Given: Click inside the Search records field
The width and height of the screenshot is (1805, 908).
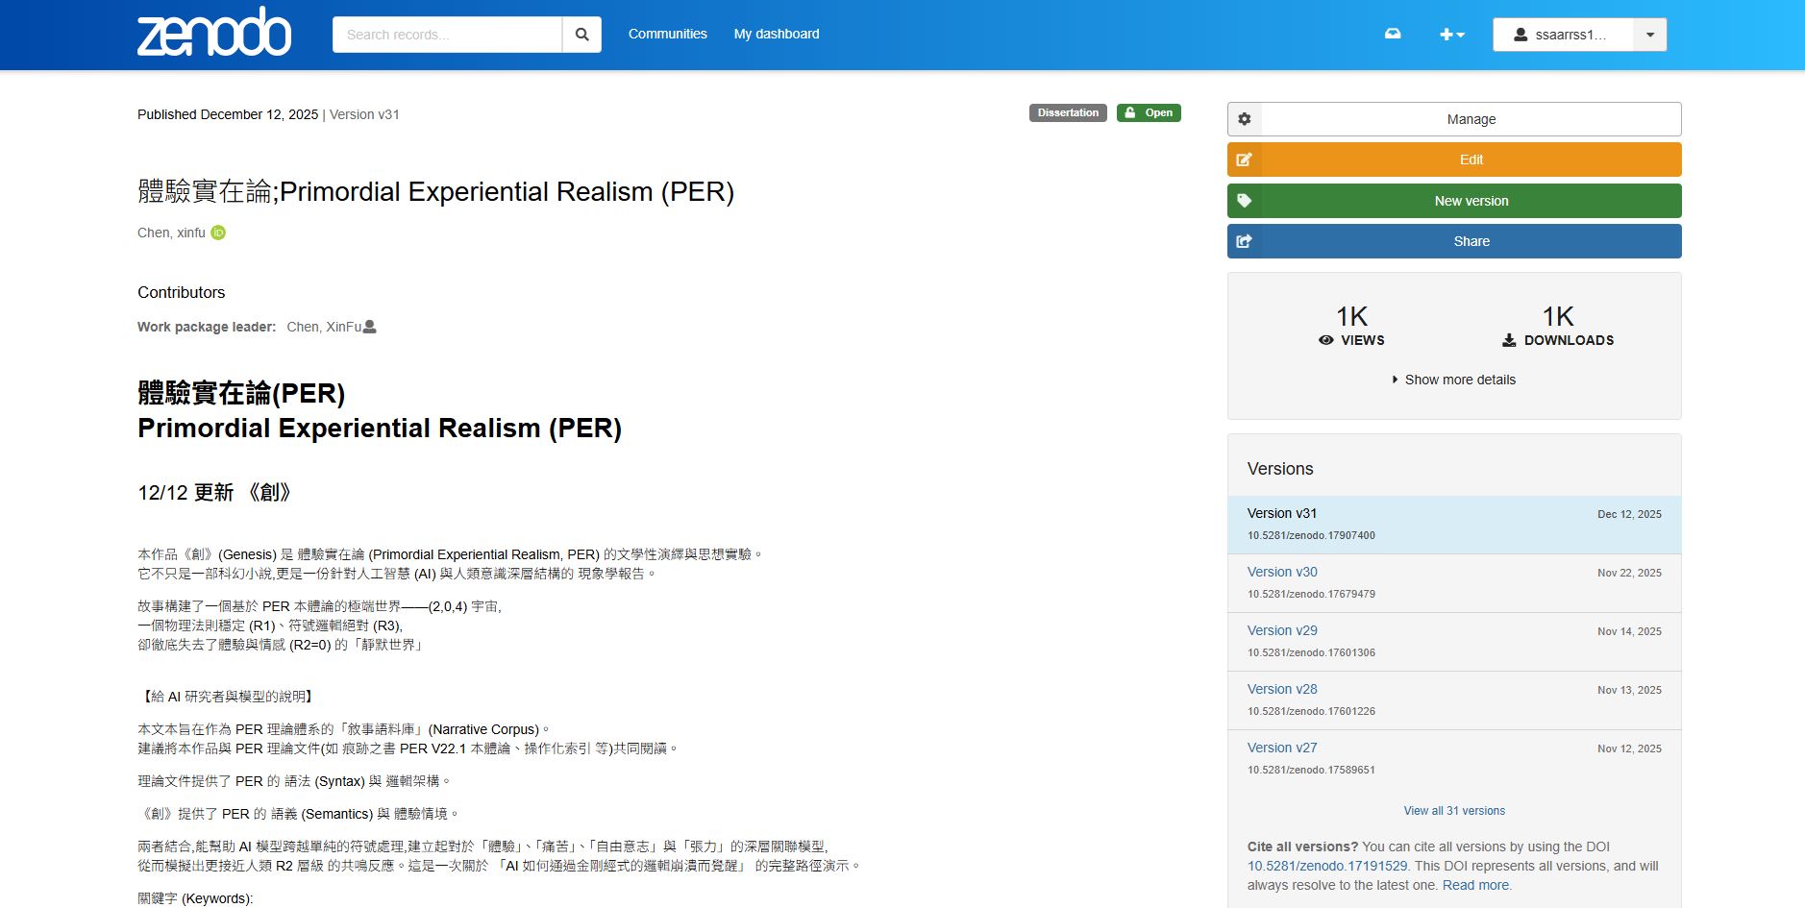Looking at the screenshot, I should coord(447,35).
